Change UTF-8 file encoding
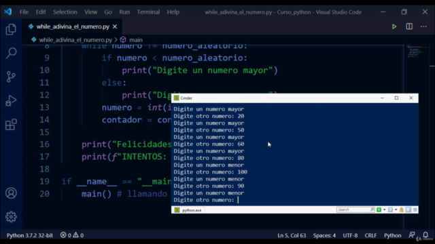The image size is (435, 244). coord(350,235)
